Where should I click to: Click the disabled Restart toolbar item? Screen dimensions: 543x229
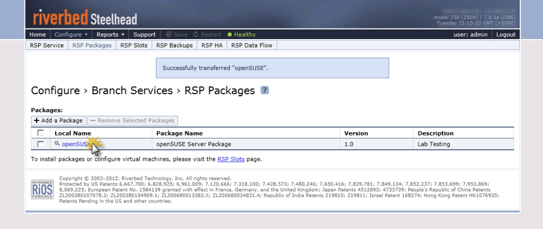point(207,34)
